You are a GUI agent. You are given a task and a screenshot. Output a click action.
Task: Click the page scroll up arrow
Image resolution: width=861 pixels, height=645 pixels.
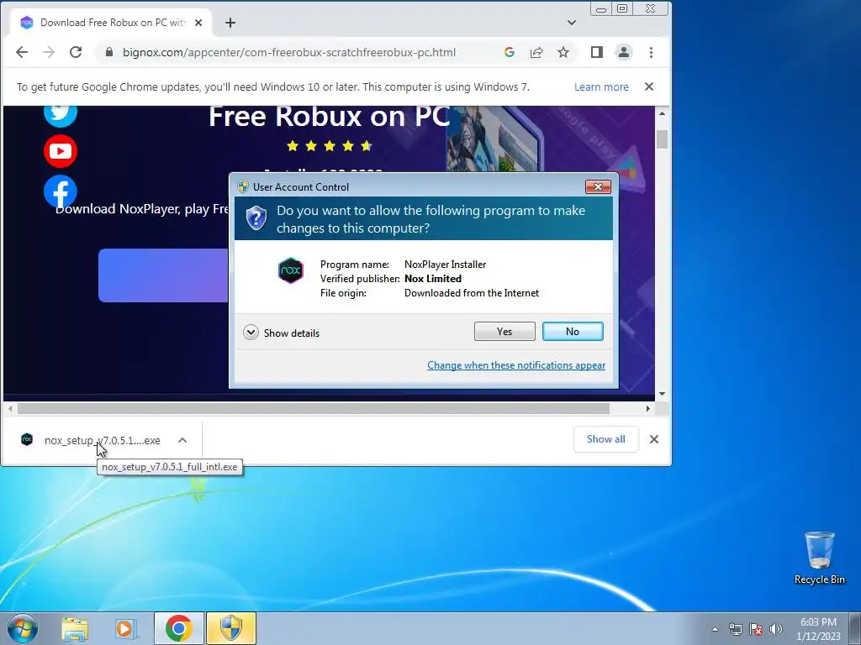pos(663,113)
